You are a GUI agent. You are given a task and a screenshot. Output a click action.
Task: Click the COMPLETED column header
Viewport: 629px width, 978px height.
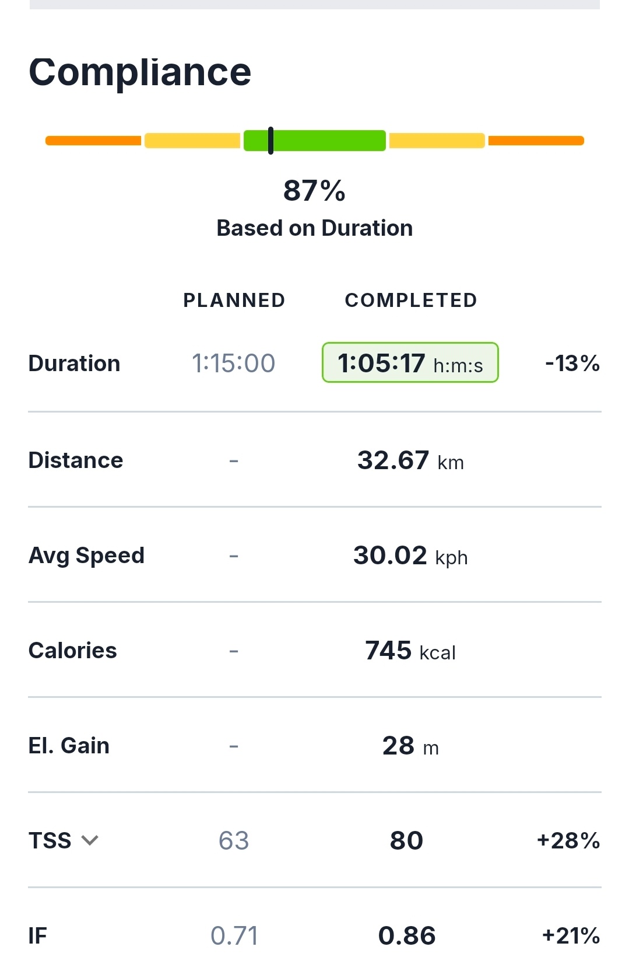(x=411, y=301)
